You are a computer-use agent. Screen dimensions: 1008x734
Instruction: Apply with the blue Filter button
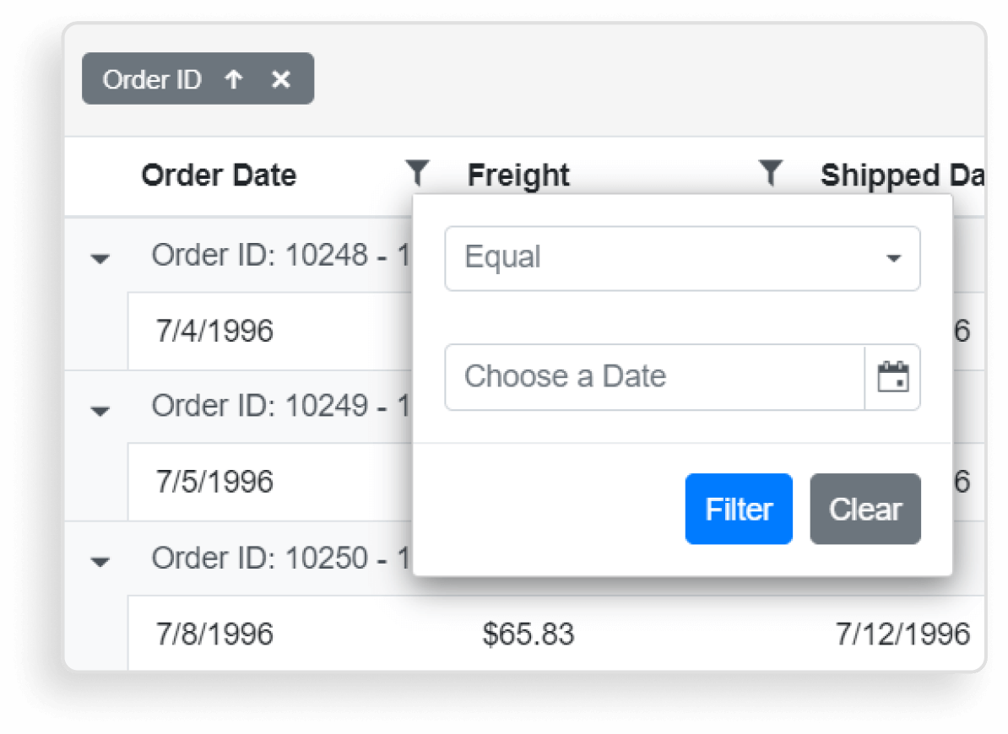pyautogui.click(x=739, y=509)
